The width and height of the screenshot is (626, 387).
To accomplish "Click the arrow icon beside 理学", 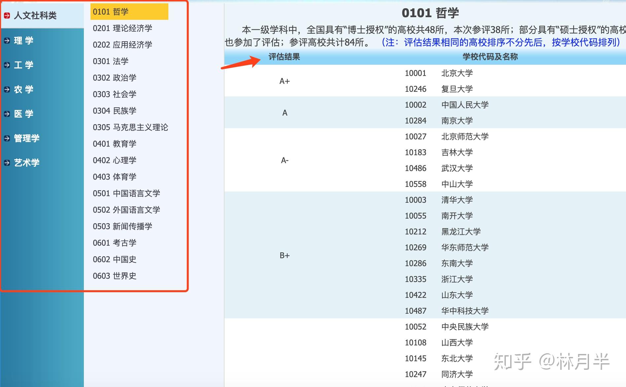I will (x=7, y=41).
